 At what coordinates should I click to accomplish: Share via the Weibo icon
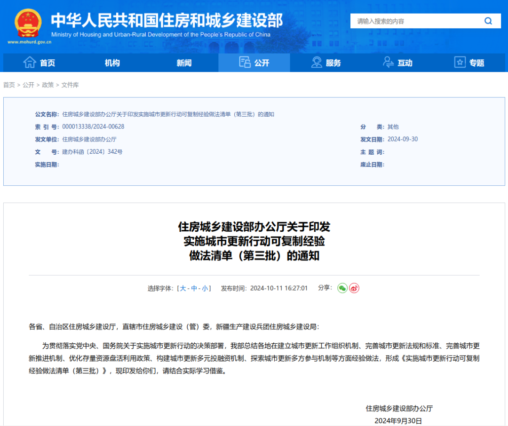[354, 288]
